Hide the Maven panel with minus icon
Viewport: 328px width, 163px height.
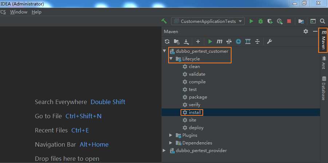(315, 32)
